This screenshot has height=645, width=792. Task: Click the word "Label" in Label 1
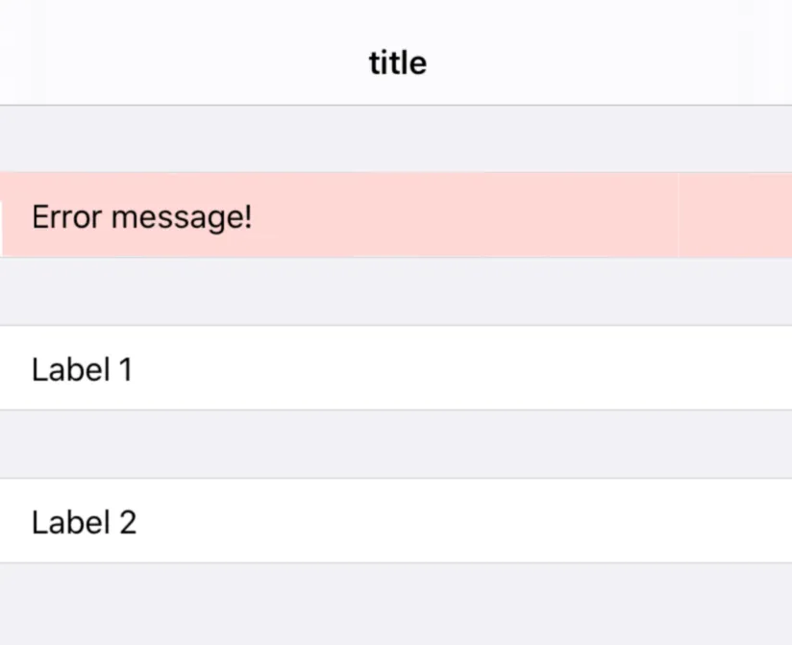(x=70, y=369)
